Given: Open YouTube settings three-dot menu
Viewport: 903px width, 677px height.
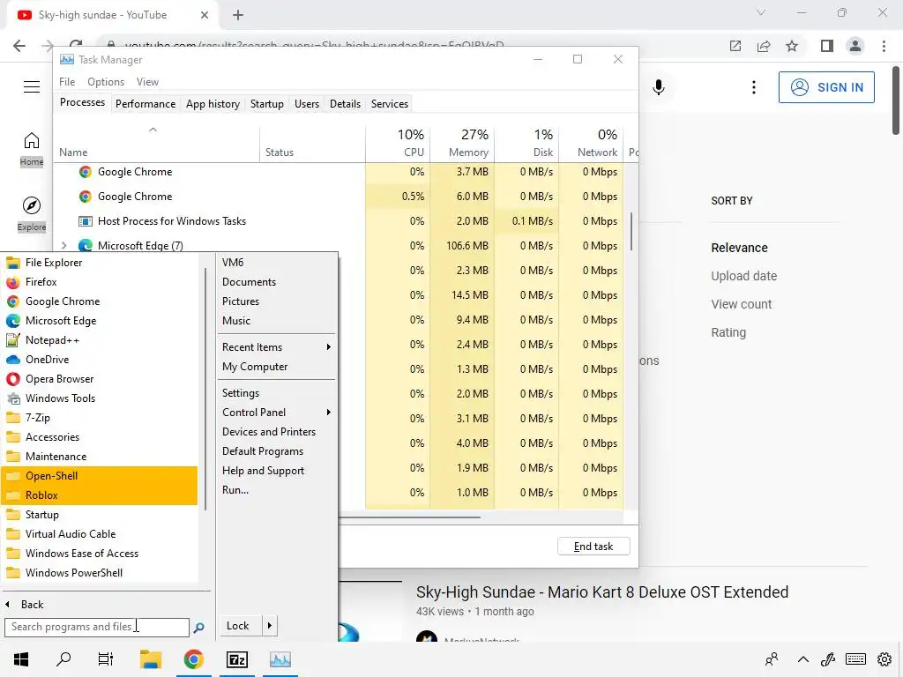Looking at the screenshot, I should pos(754,87).
